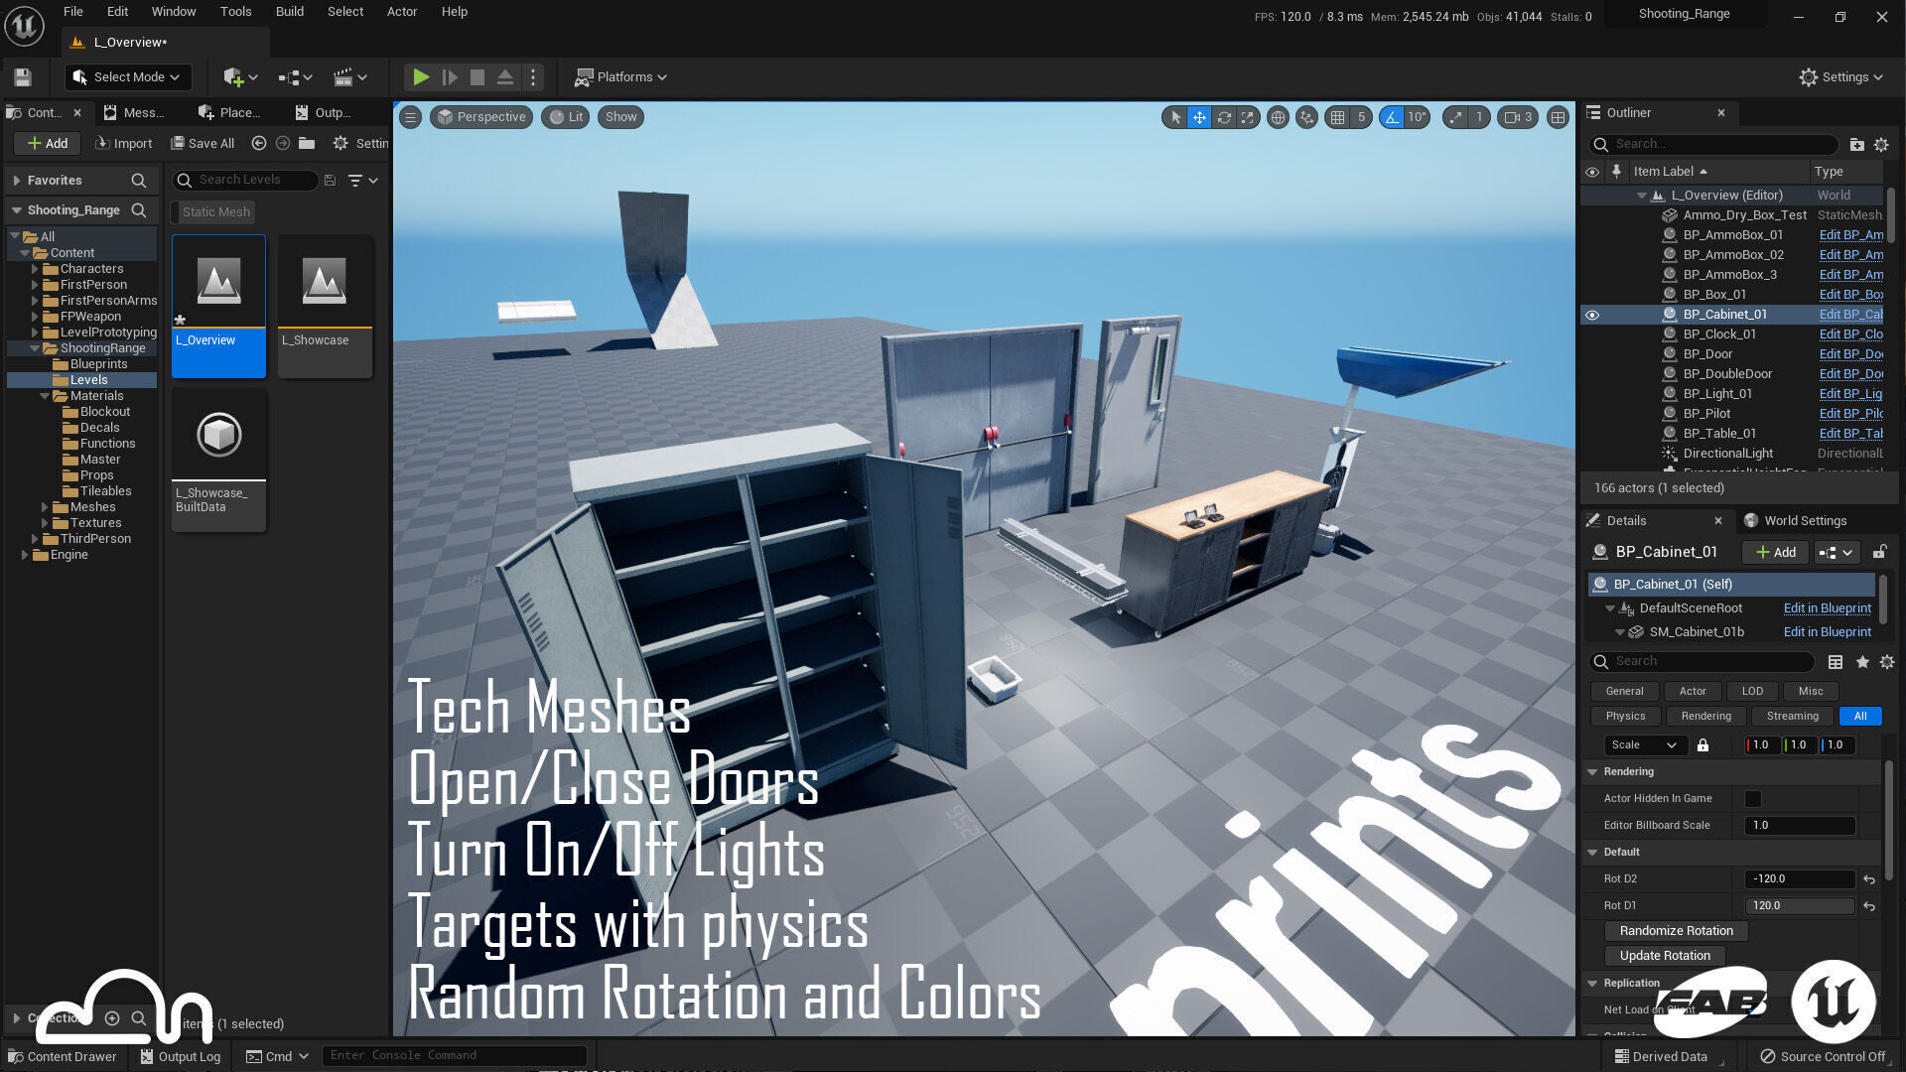Viewport: 1906px width, 1072px height.
Task: Go to the previous folder in Content Browser
Action: pyautogui.click(x=259, y=143)
